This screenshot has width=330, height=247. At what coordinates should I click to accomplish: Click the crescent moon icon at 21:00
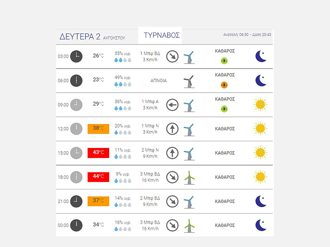[x=260, y=201]
